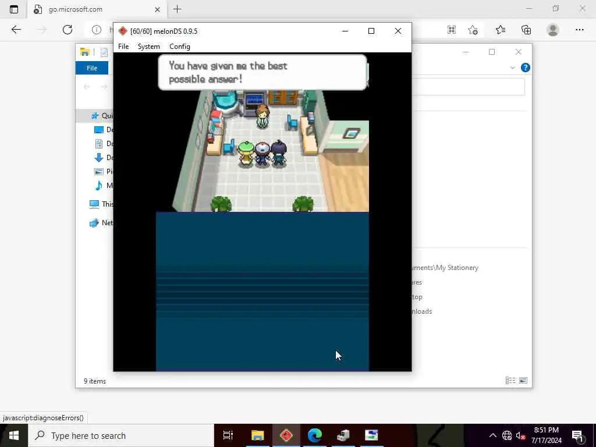Click the folder icon in Explorer title bar
596x447 pixels.
click(85, 52)
